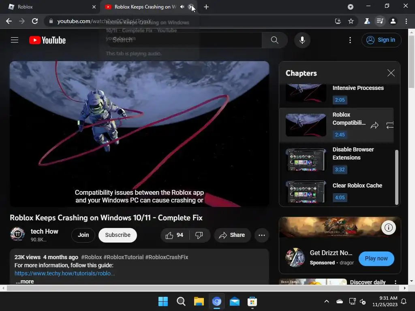Open Clear Roblox Cache chapter thumbnail

(x=306, y=192)
